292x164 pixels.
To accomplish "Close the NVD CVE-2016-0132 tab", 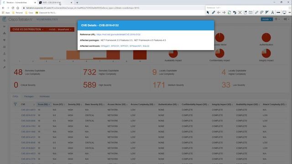I will point(71,3).
